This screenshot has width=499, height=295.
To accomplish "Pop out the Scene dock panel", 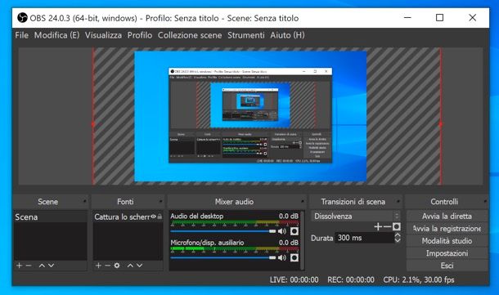I will pyautogui.click(x=84, y=201).
